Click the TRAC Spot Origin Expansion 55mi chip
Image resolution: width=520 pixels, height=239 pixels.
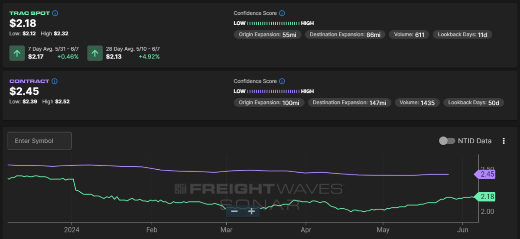click(267, 35)
